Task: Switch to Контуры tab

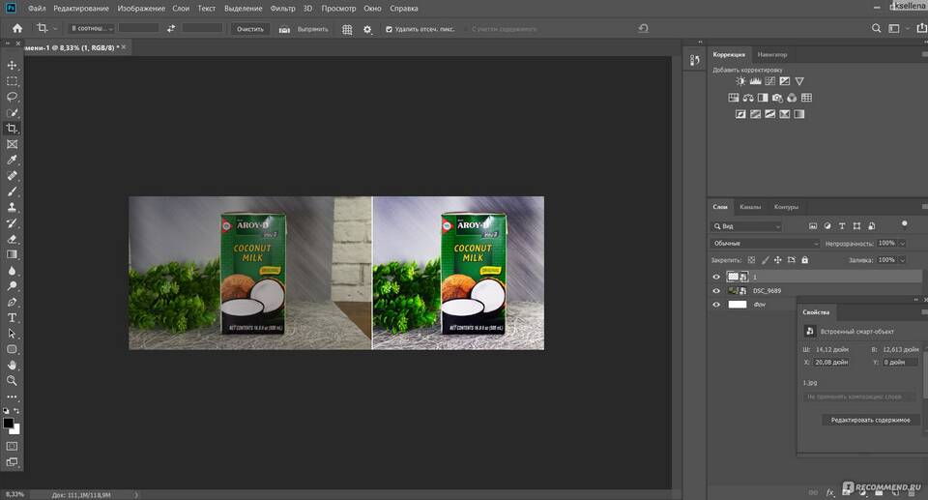Action: tap(786, 207)
